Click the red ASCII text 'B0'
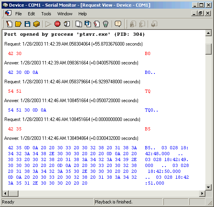The image size is (214, 207). 147,53
